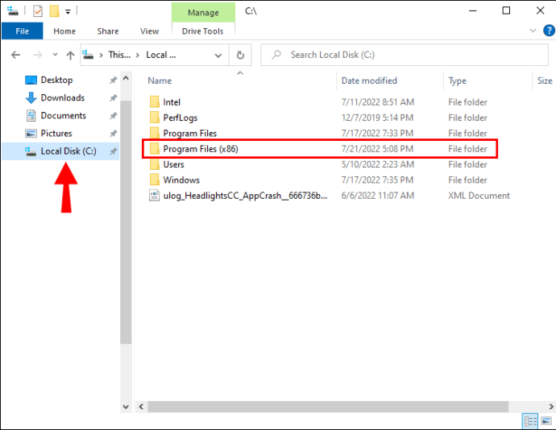Select the Program Files folder
The height and width of the screenshot is (430, 556).
click(x=189, y=134)
